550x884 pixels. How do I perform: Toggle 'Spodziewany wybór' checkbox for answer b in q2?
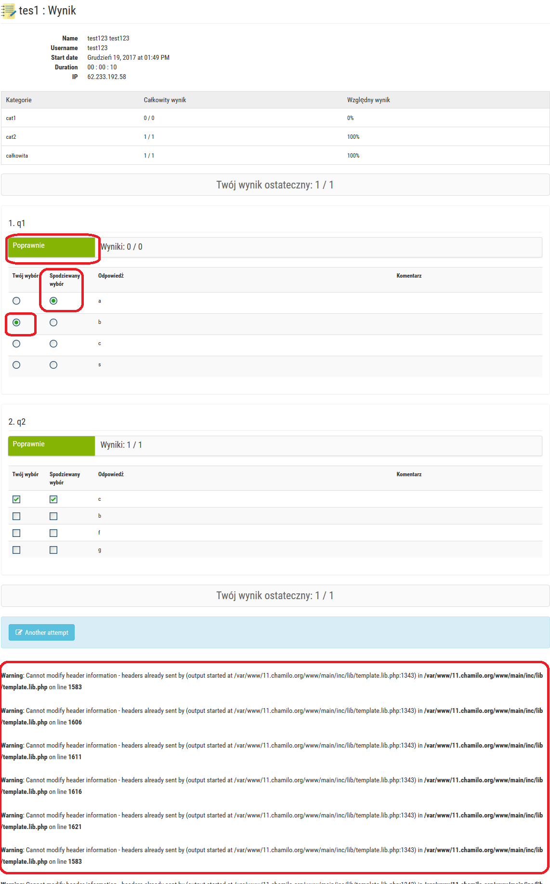53,516
